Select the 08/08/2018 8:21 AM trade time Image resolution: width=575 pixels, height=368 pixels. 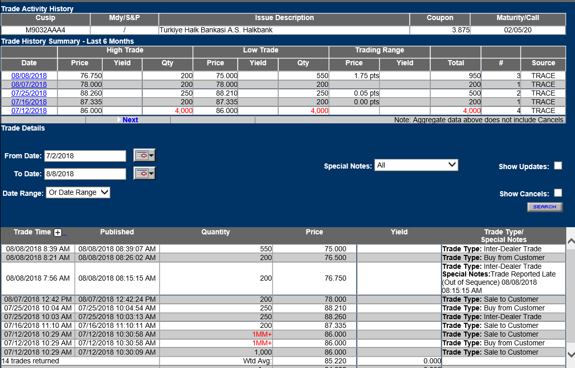tap(38, 258)
